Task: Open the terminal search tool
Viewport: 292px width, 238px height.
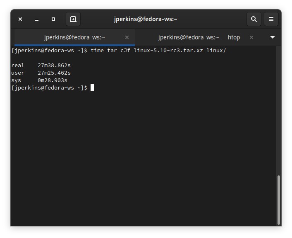Action: [254, 19]
